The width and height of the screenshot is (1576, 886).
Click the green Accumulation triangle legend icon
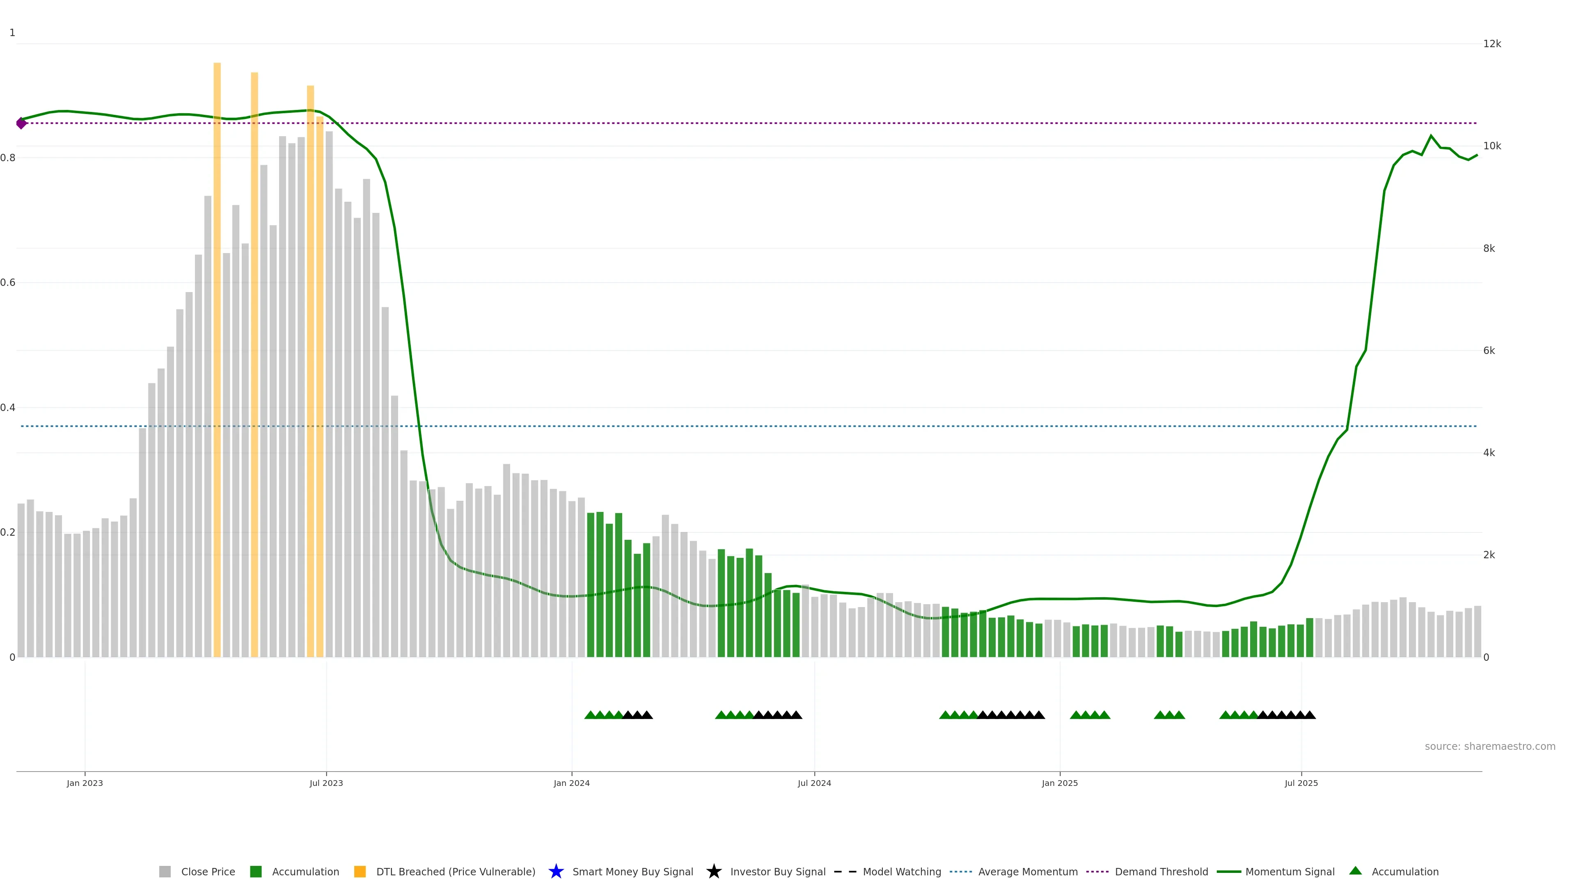pos(1355,871)
